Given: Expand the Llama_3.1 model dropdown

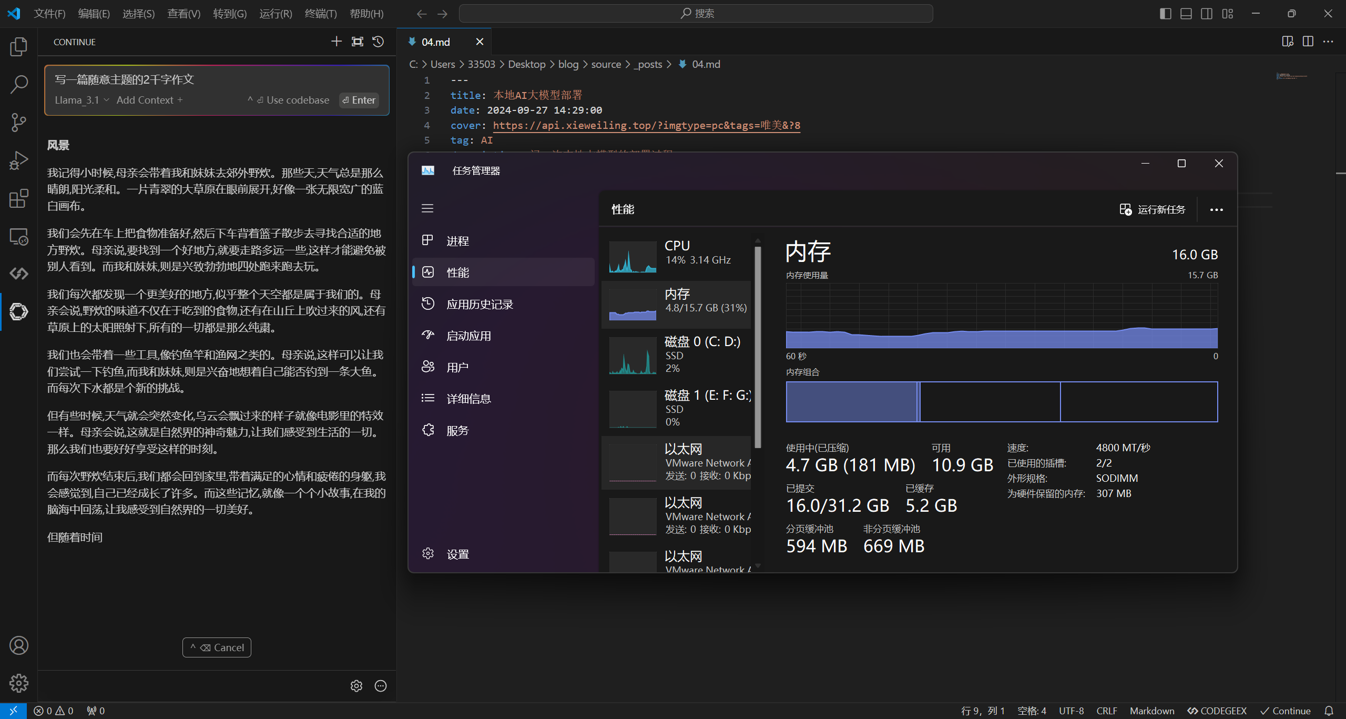Looking at the screenshot, I should (x=82, y=100).
